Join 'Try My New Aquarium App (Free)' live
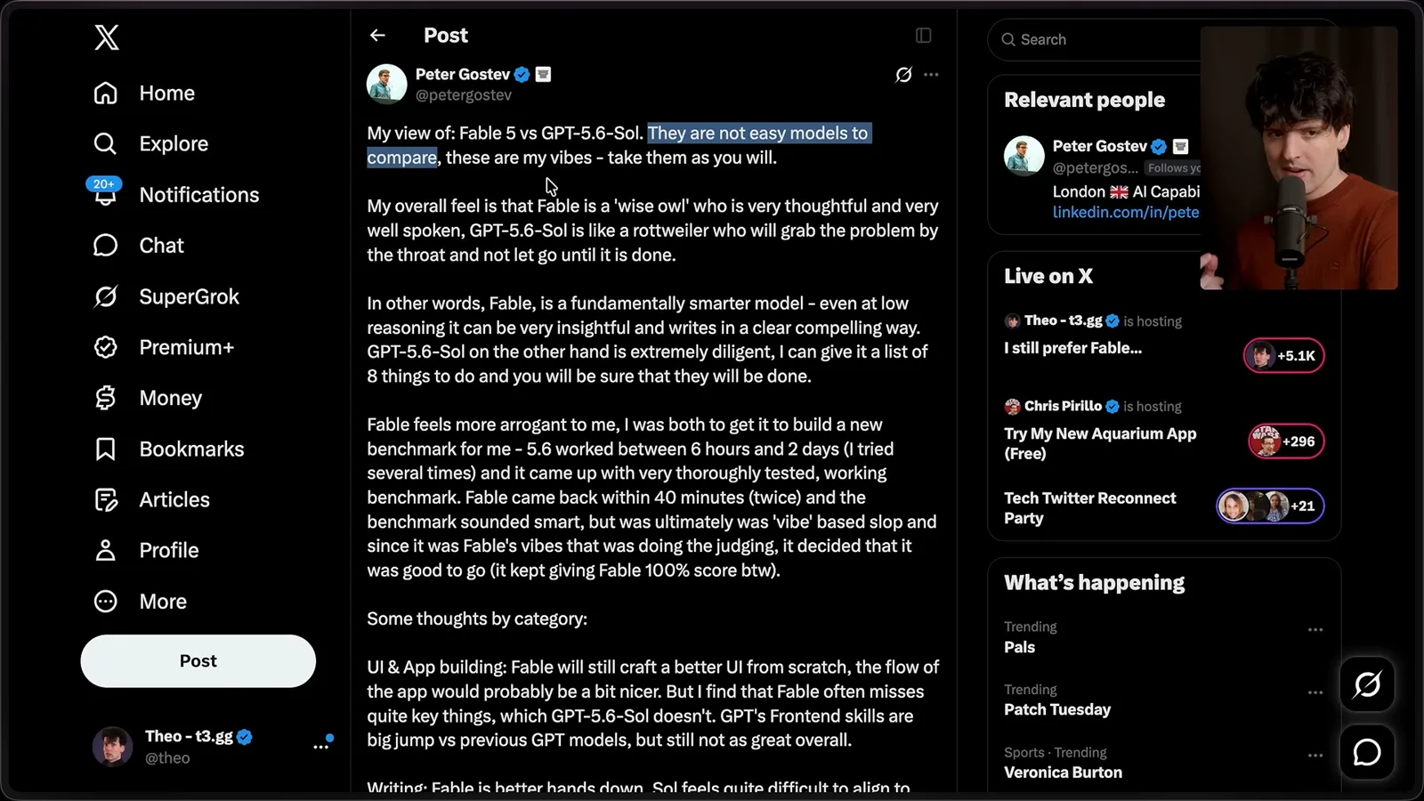Screen dimensions: 1424x801 point(1100,443)
